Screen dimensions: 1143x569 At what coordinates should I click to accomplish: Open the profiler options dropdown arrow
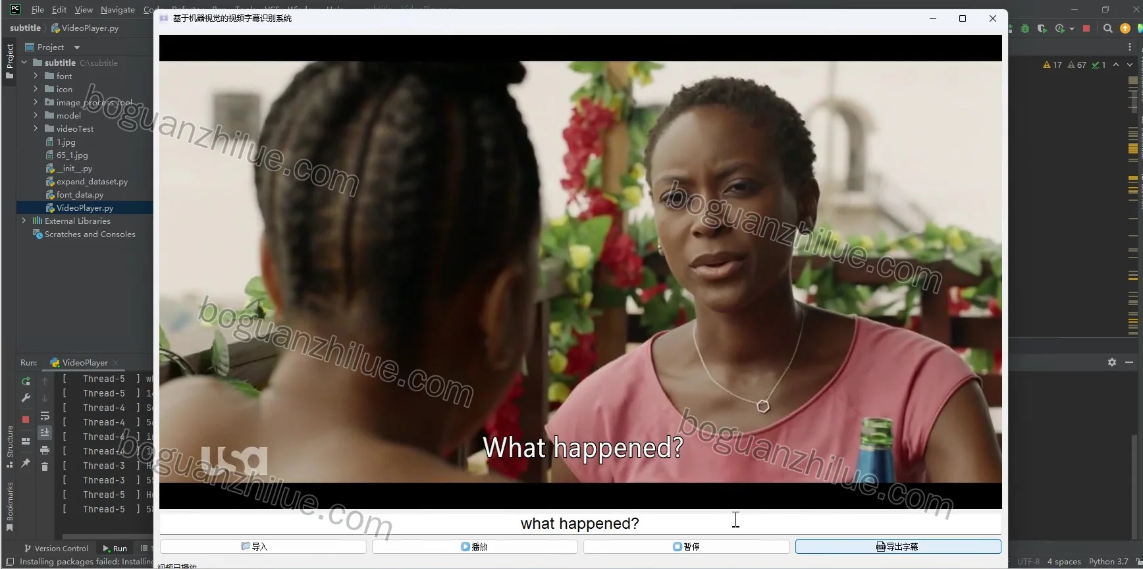point(1072,29)
